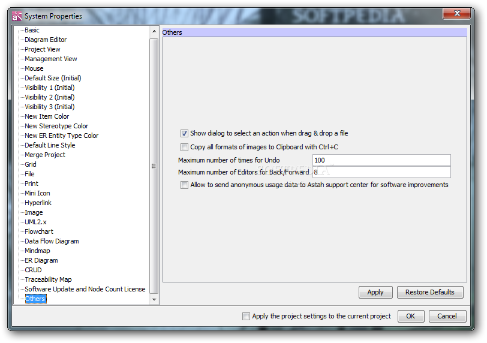Check apply project settings to current project

(x=246, y=316)
